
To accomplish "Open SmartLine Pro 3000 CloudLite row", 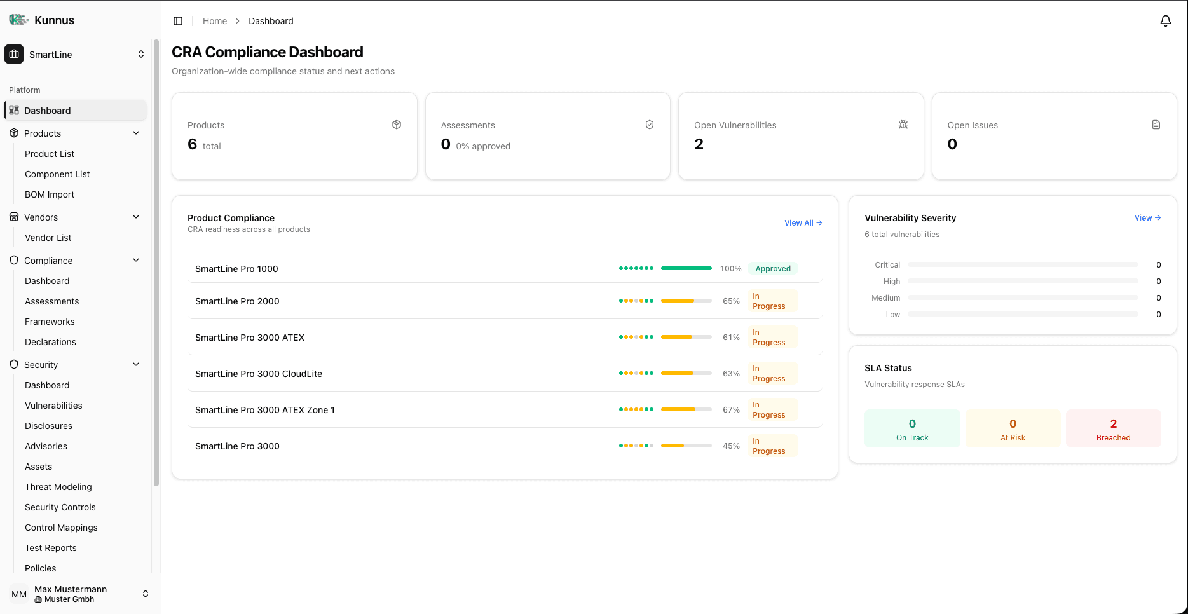I will [505, 374].
